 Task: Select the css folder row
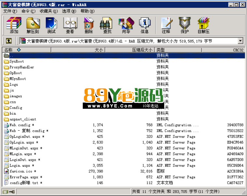(124, 102)
